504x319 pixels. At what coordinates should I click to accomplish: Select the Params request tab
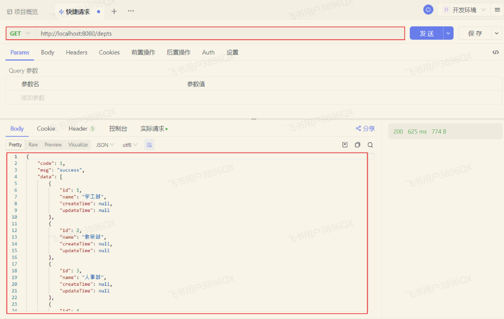pos(20,53)
